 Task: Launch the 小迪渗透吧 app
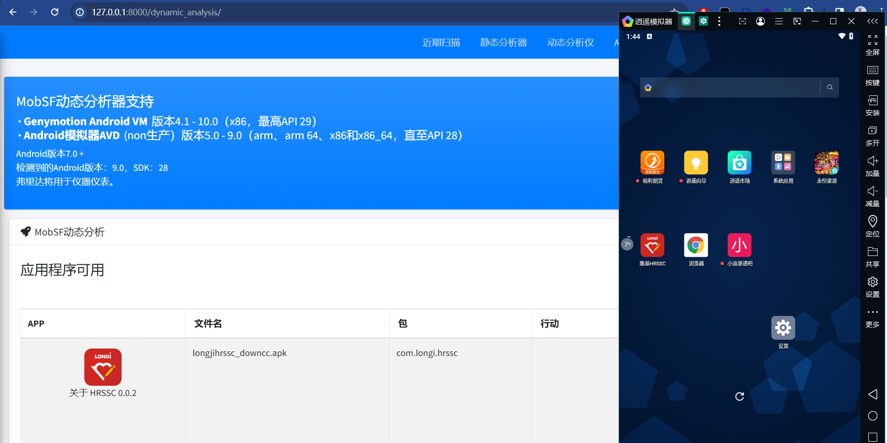pos(739,250)
